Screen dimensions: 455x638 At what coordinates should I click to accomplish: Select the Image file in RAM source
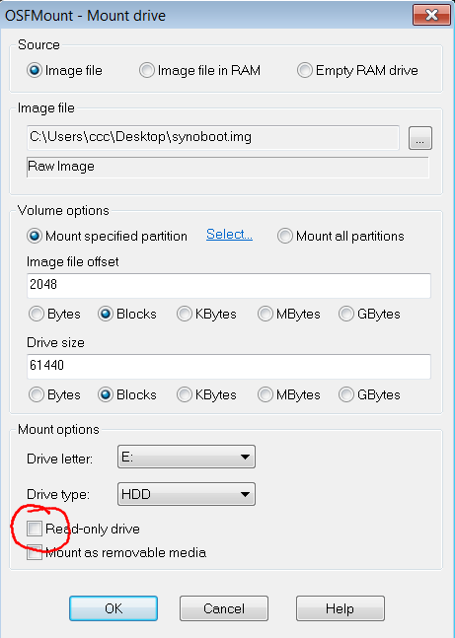[199, 70]
